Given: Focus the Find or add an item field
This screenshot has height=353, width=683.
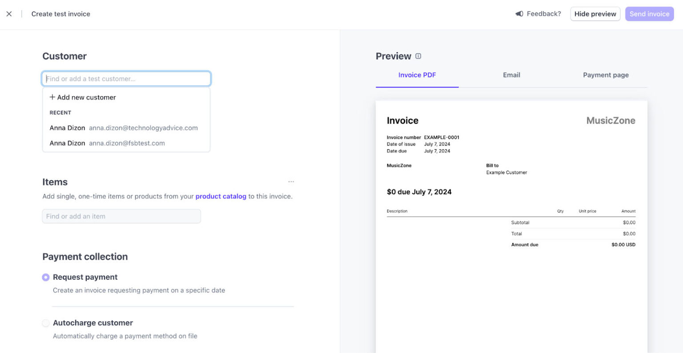Looking at the screenshot, I should (121, 216).
